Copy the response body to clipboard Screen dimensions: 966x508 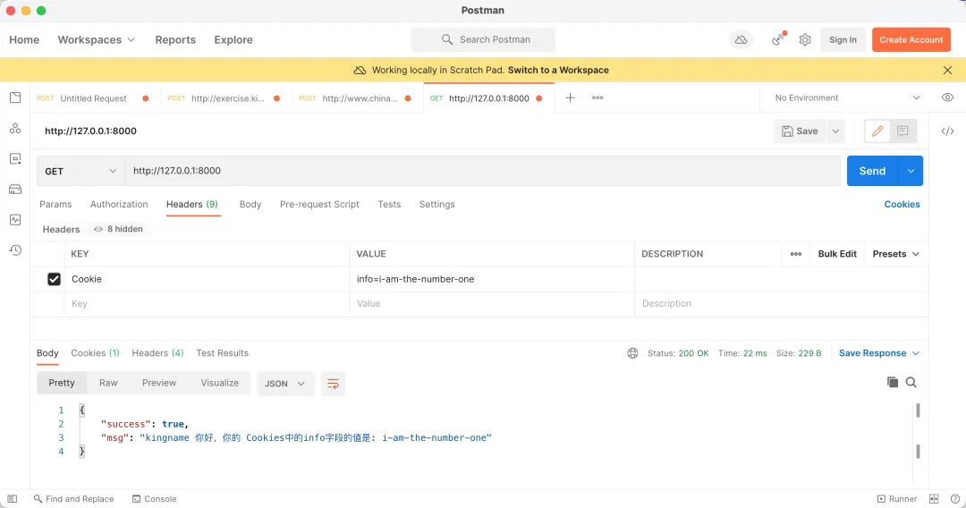pos(892,383)
